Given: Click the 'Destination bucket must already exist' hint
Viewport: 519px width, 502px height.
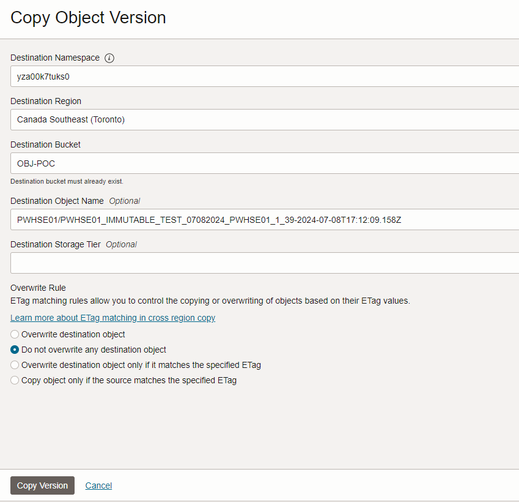Looking at the screenshot, I should (67, 181).
